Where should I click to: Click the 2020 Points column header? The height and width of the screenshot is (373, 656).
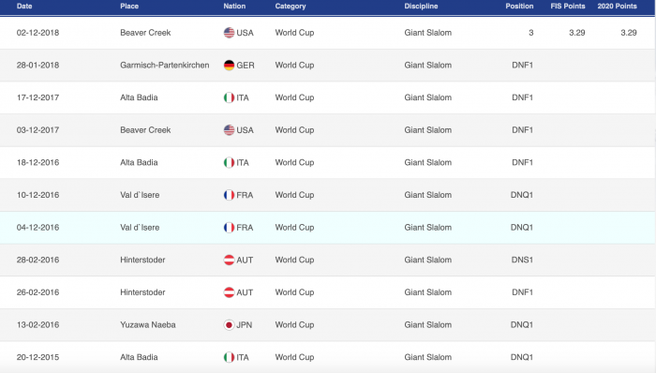[617, 7]
